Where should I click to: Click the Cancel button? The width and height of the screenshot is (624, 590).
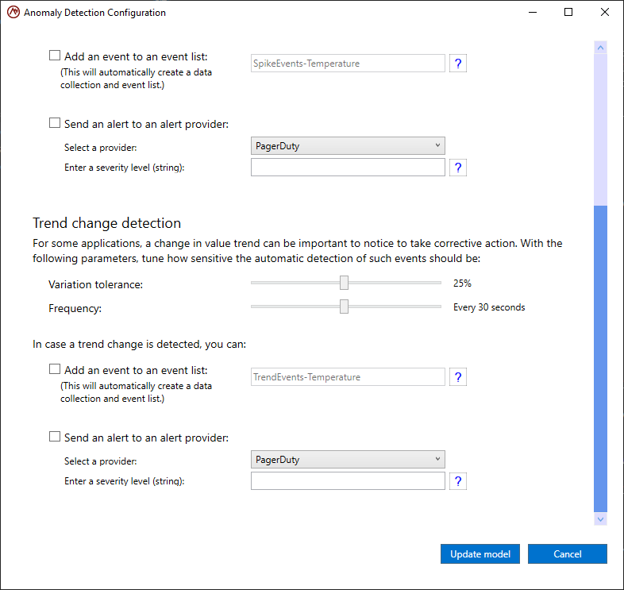[568, 553]
